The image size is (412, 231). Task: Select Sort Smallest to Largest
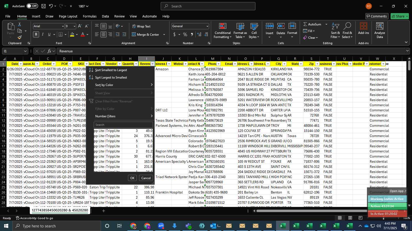pos(121,70)
